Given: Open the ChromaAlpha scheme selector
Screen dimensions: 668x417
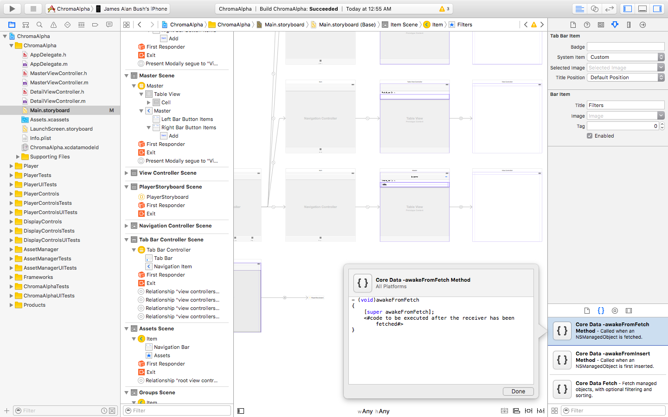Looking at the screenshot, I should tap(69, 8).
